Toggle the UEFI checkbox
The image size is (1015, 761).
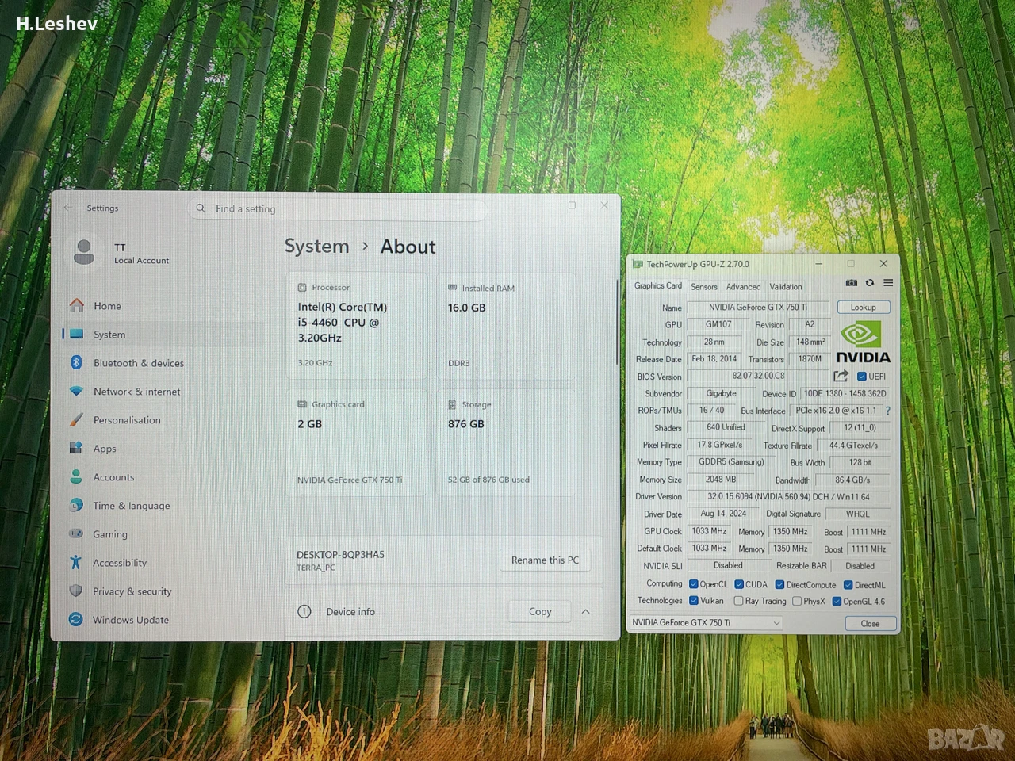tap(861, 377)
